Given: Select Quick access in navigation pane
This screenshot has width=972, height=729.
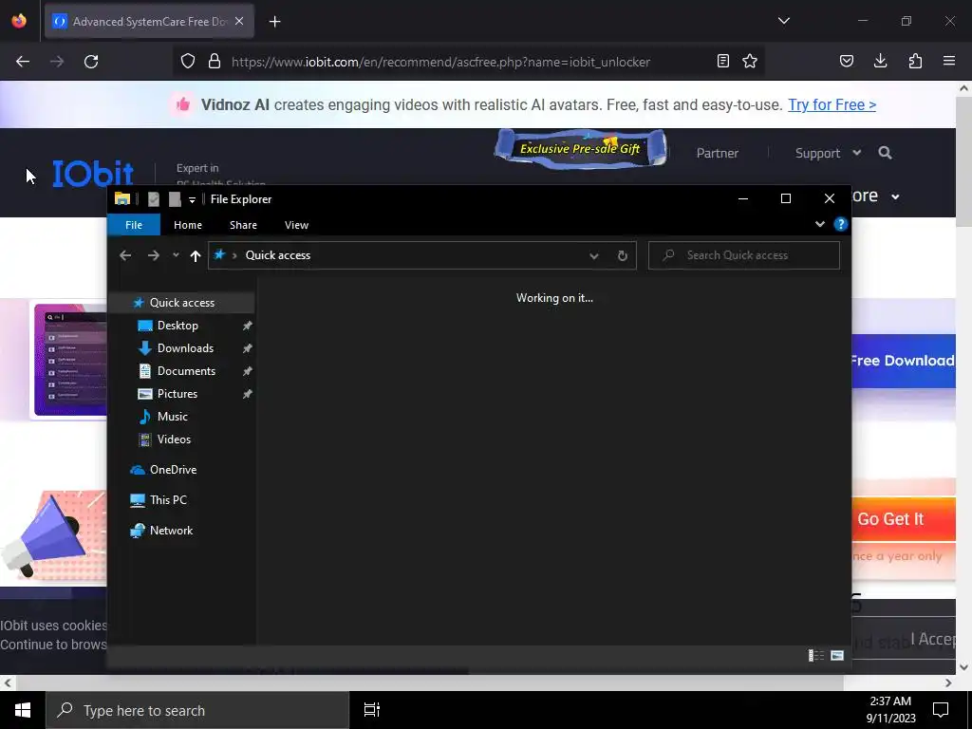Looking at the screenshot, I should coord(181,303).
